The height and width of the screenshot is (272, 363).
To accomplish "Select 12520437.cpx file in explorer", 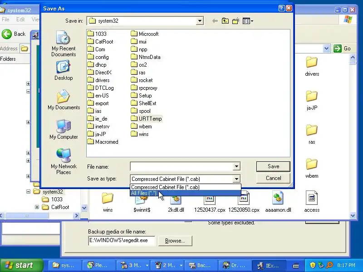I will [x=210, y=202].
